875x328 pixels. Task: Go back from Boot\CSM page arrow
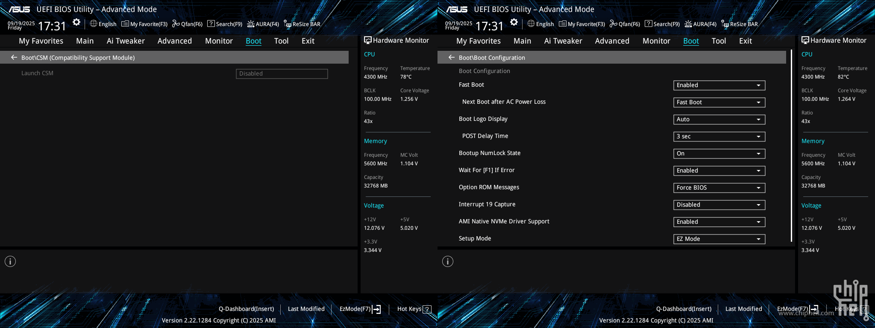point(14,57)
